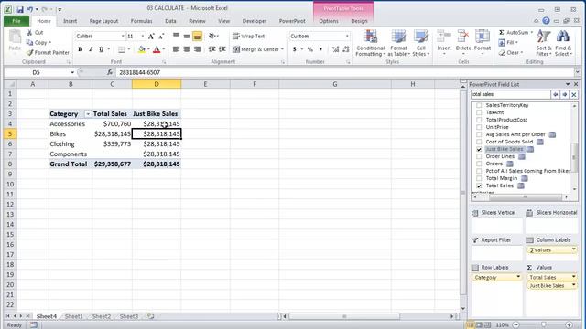Click the Cut scissors icon
586x329 pixels.
(x=30, y=33)
